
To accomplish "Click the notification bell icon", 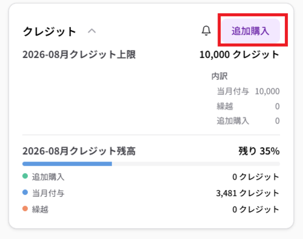I will (x=206, y=31).
